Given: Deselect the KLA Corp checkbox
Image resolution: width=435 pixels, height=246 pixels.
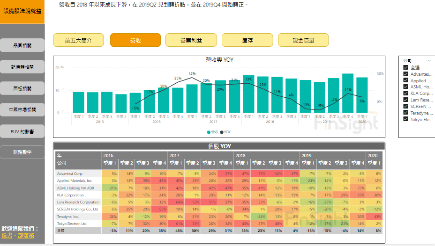Looking at the screenshot, I should pyautogui.click(x=406, y=94).
